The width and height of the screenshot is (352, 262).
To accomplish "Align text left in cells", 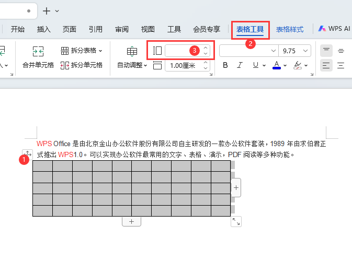I will [x=326, y=65].
